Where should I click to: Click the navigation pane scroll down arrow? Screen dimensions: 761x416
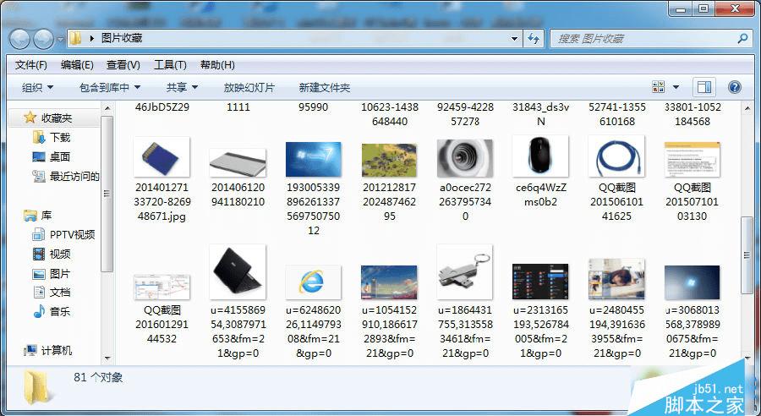[107, 359]
